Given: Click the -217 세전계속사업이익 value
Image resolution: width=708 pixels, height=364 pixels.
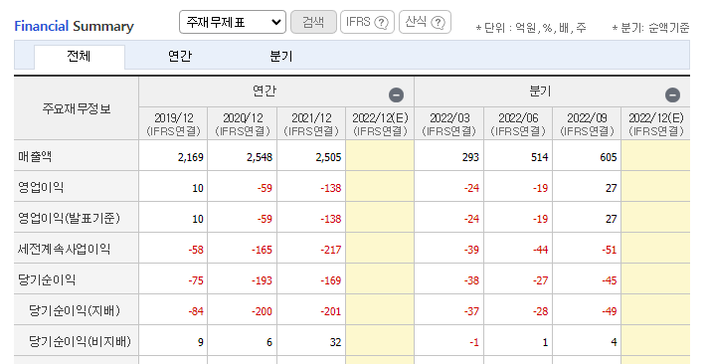Looking at the screenshot, I should point(330,250).
